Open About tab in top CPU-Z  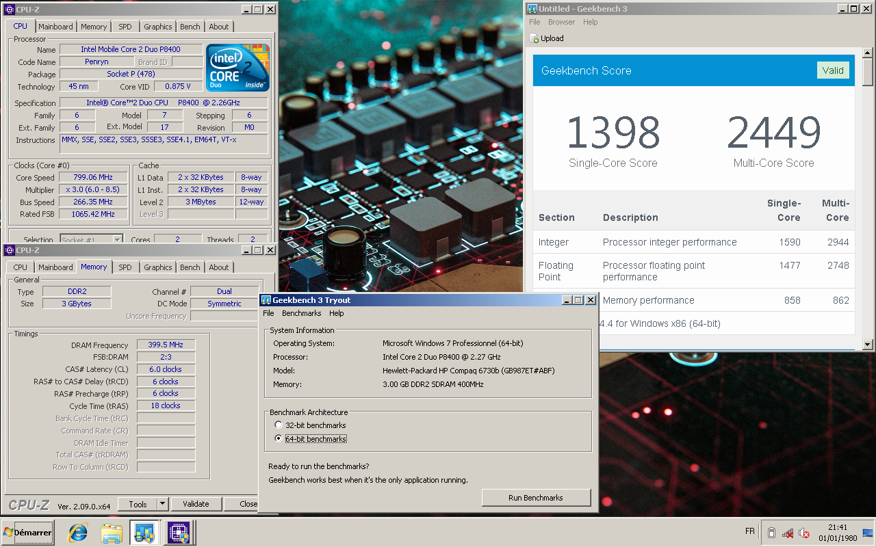(x=219, y=27)
